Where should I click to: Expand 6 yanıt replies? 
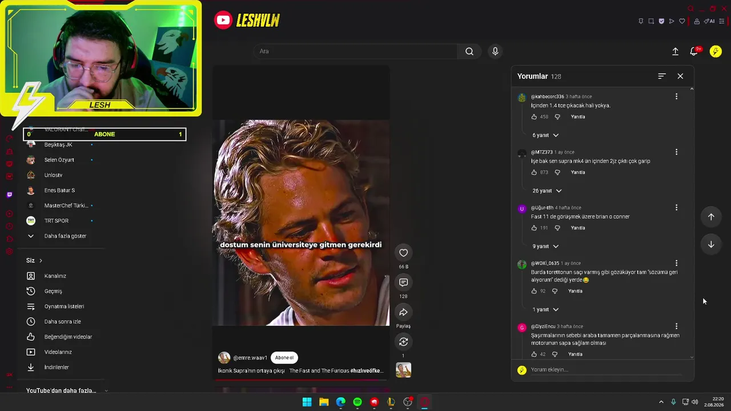pos(545,135)
